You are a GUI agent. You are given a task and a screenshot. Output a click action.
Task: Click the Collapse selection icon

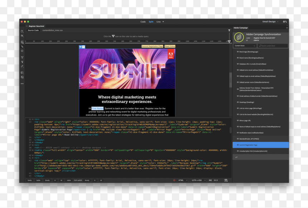point(22,62)
